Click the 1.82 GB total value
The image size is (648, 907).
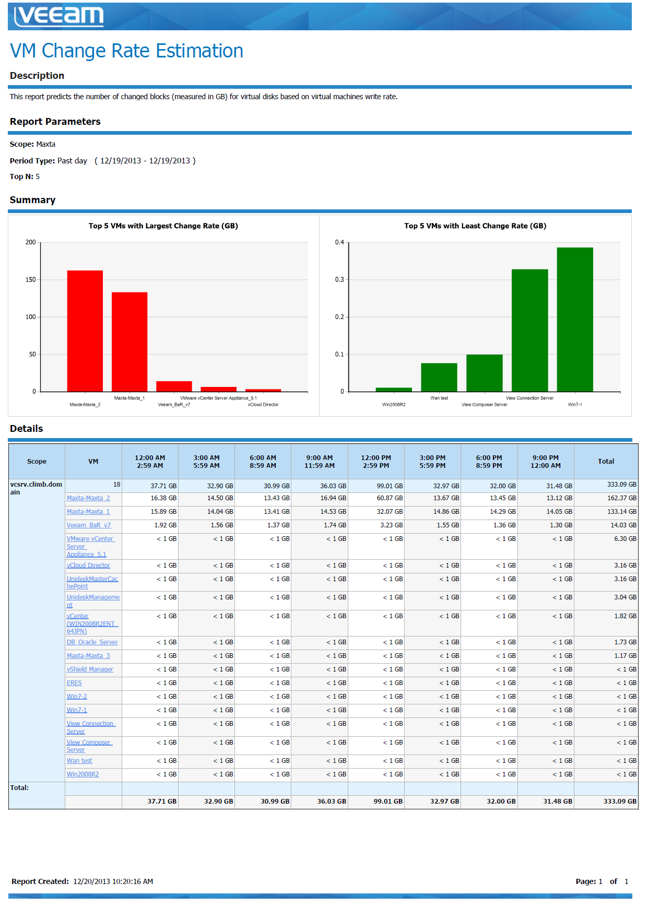[x=626, y=616]
